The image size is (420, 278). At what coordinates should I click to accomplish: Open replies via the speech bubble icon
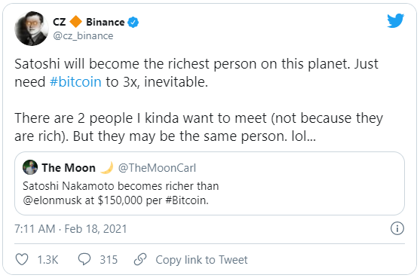[x=84, y=259]
